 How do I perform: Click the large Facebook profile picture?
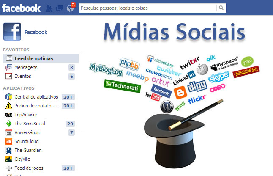(12, 32)
